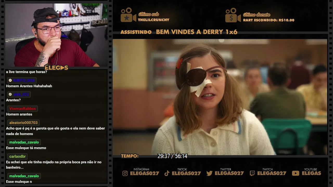
Task: Open KIRITO_DDA chat username
Action: click(24, 81)
